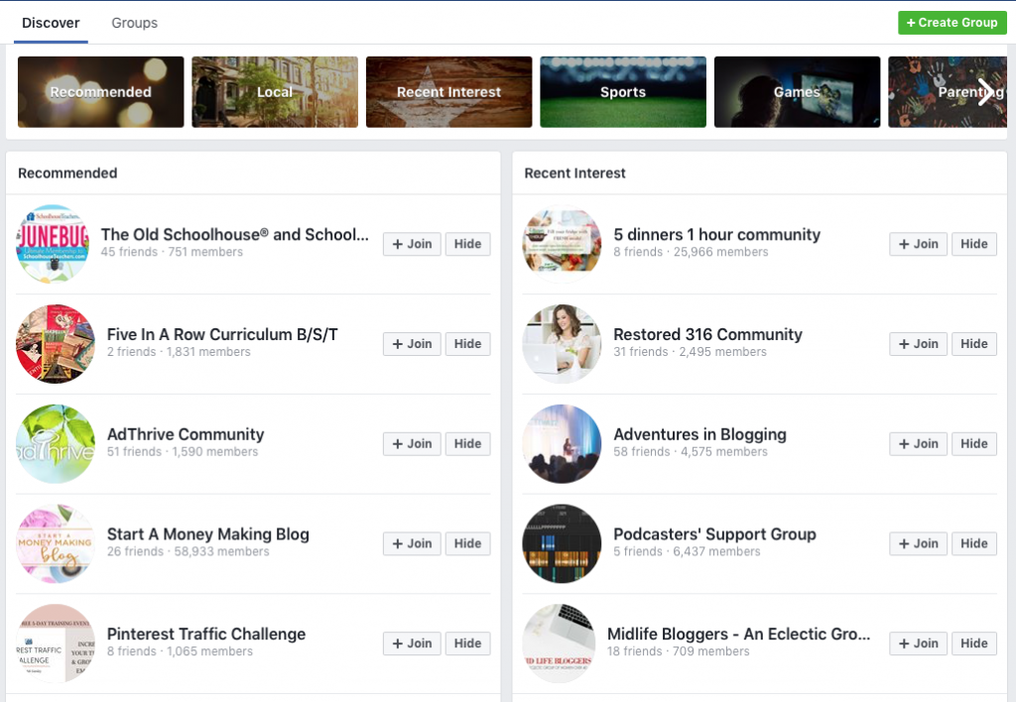
Task: Join AdThrive Community group
Action: [412, 443]
